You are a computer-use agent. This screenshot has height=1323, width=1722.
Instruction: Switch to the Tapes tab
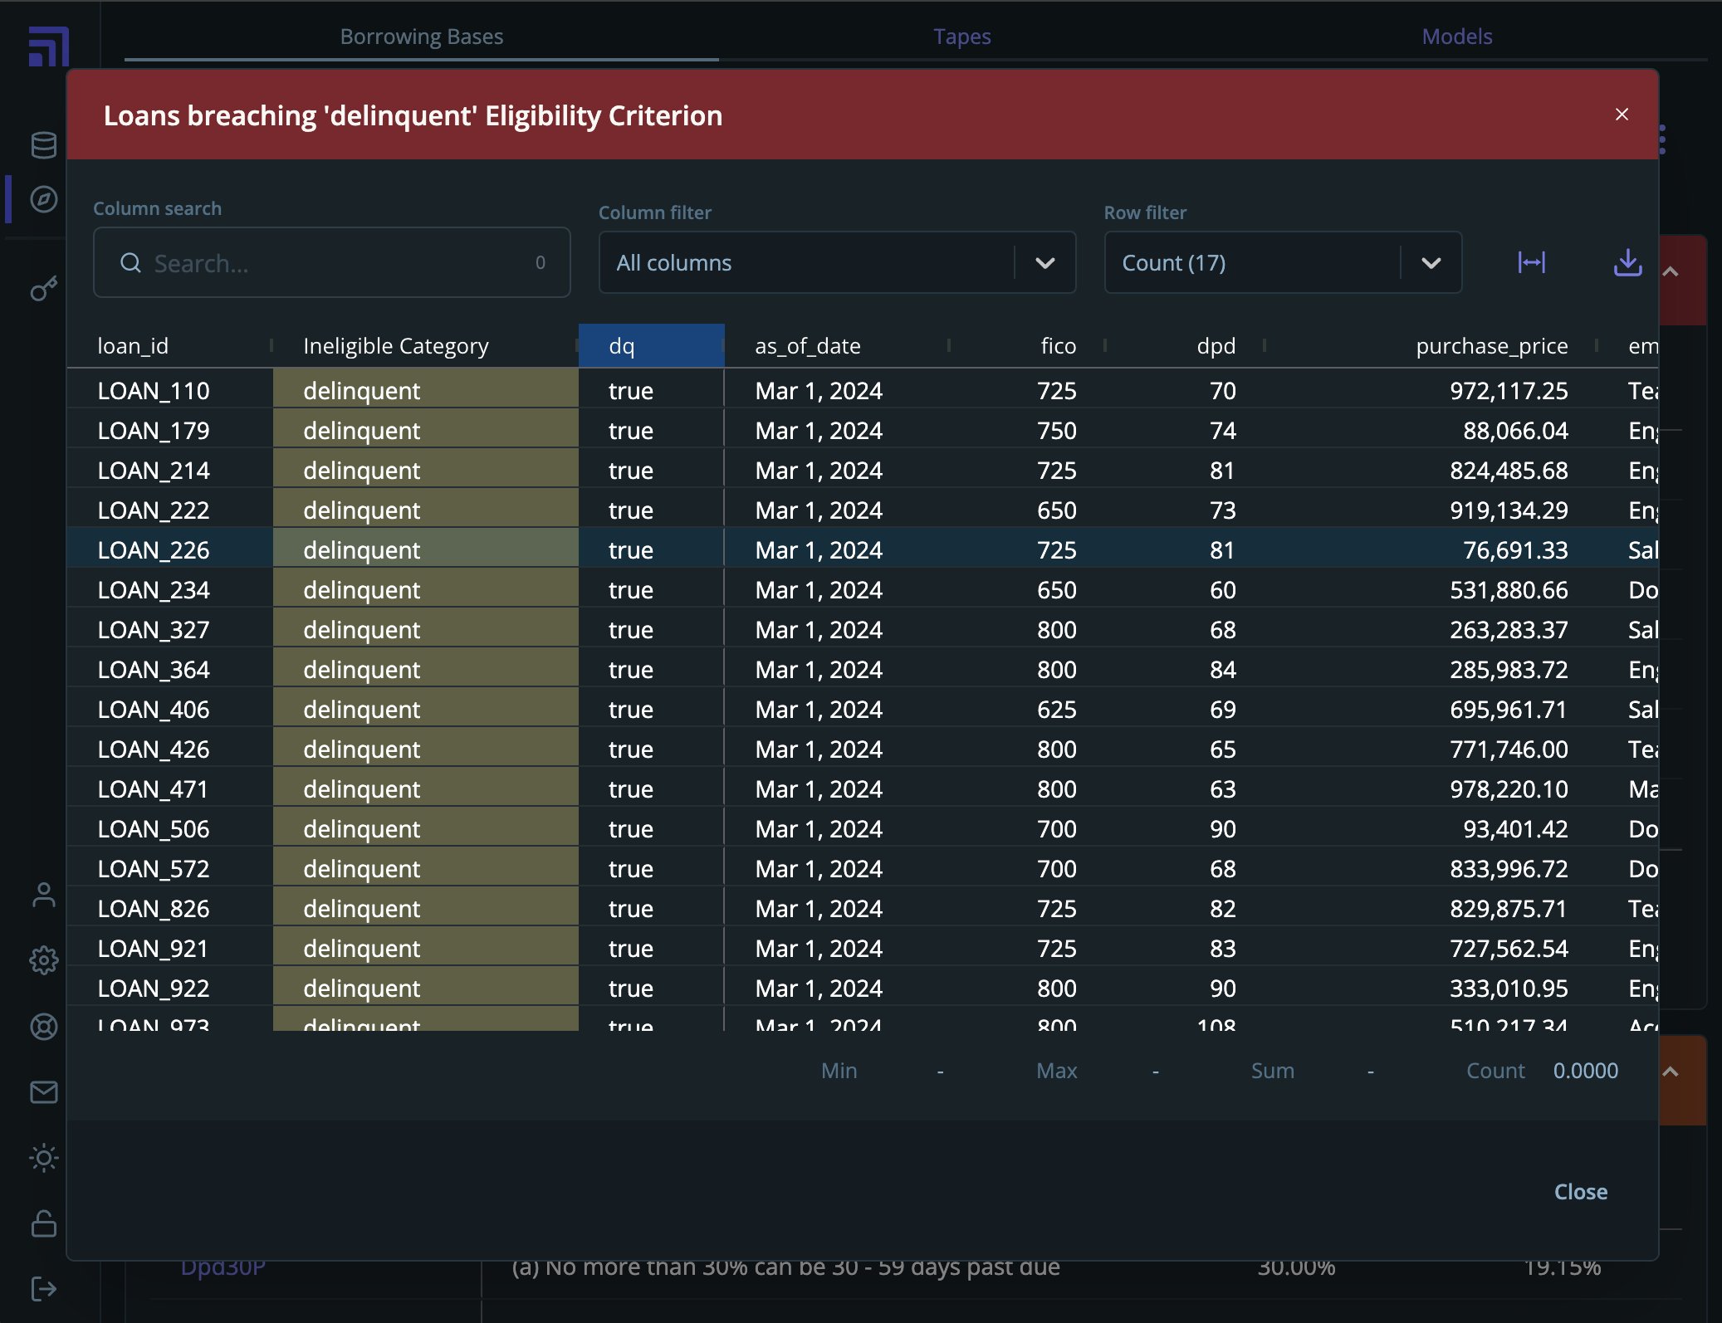pos(961,37)
